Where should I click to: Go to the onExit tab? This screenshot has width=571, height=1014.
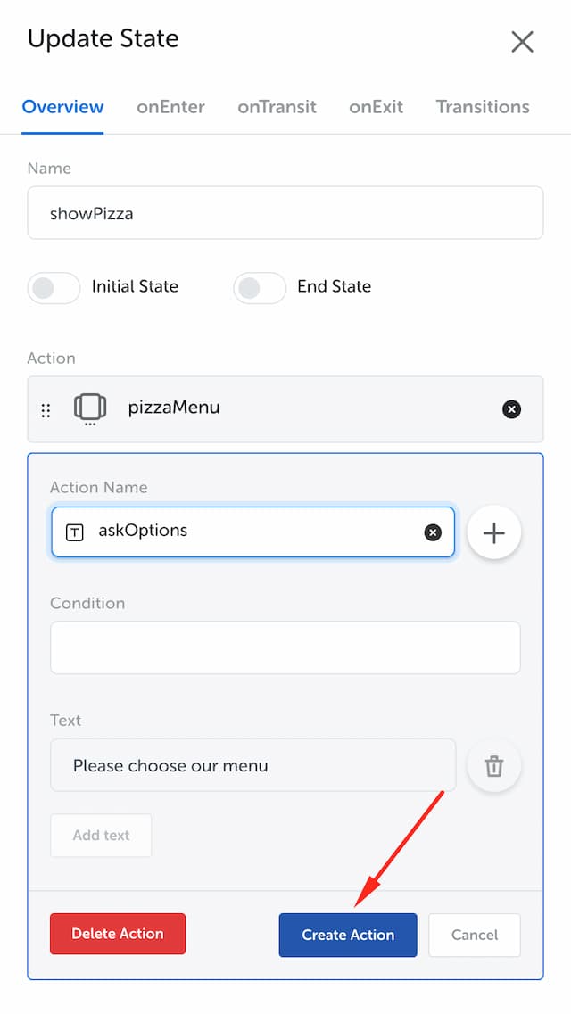coord(377,107)
